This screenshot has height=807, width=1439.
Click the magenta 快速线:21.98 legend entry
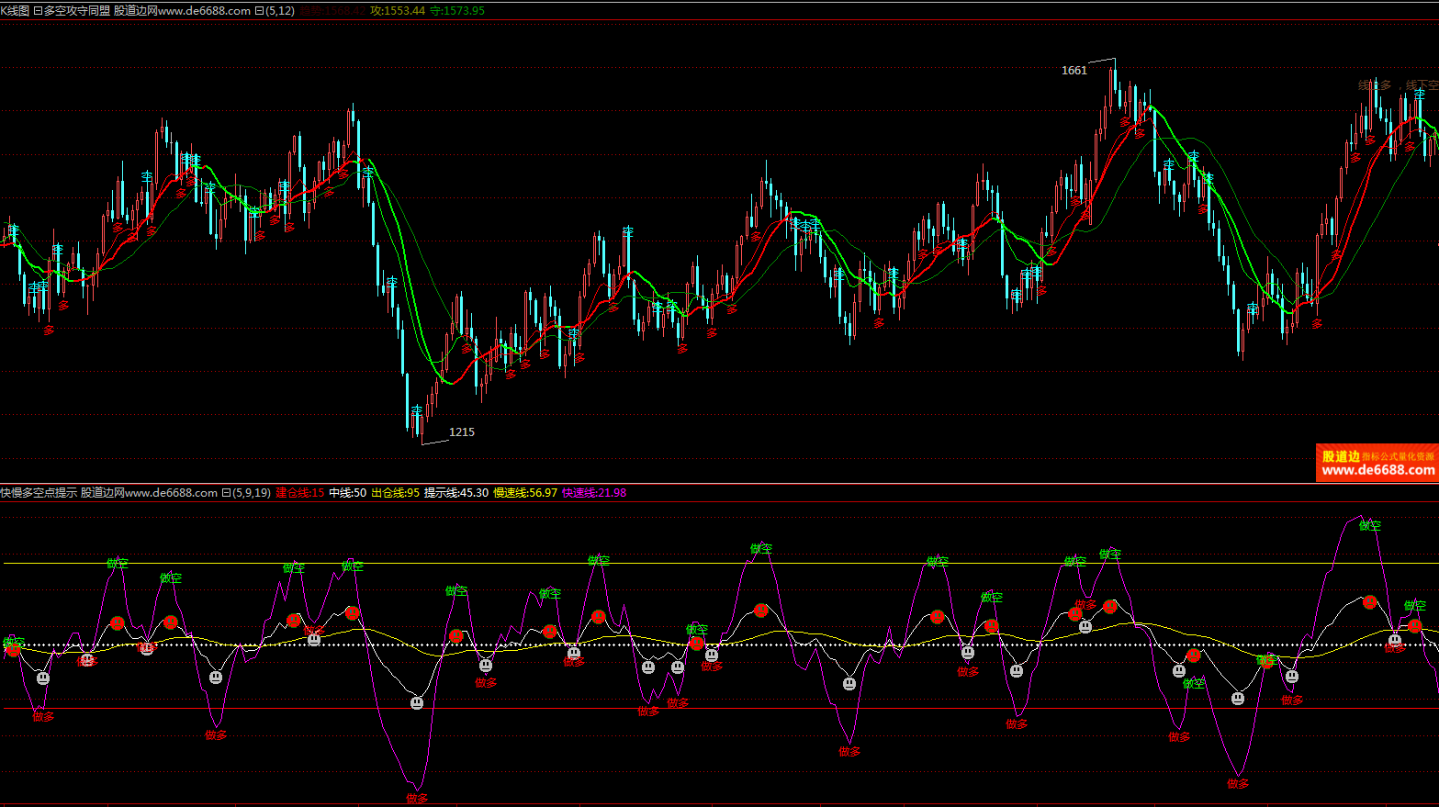594,493
